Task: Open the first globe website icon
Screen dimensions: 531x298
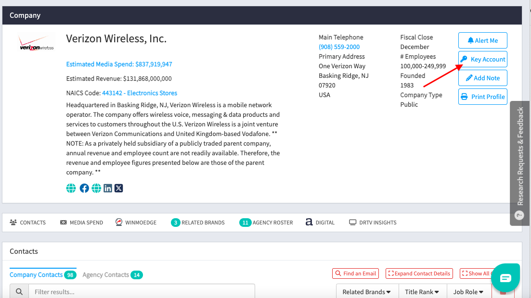Action: 71,188
